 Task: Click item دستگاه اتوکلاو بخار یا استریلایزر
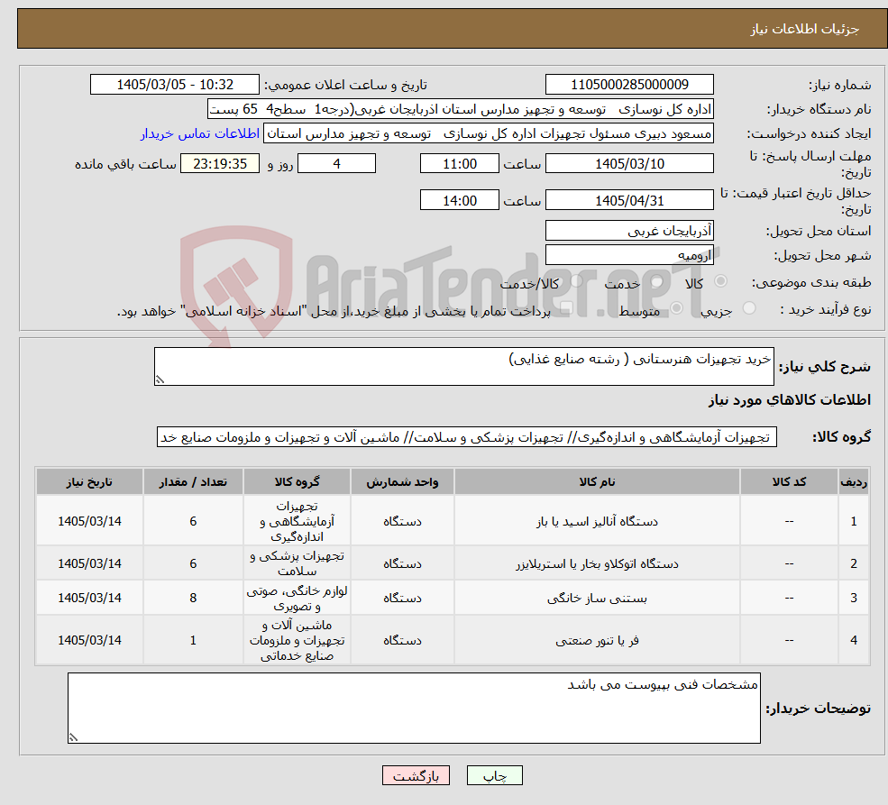597,563
